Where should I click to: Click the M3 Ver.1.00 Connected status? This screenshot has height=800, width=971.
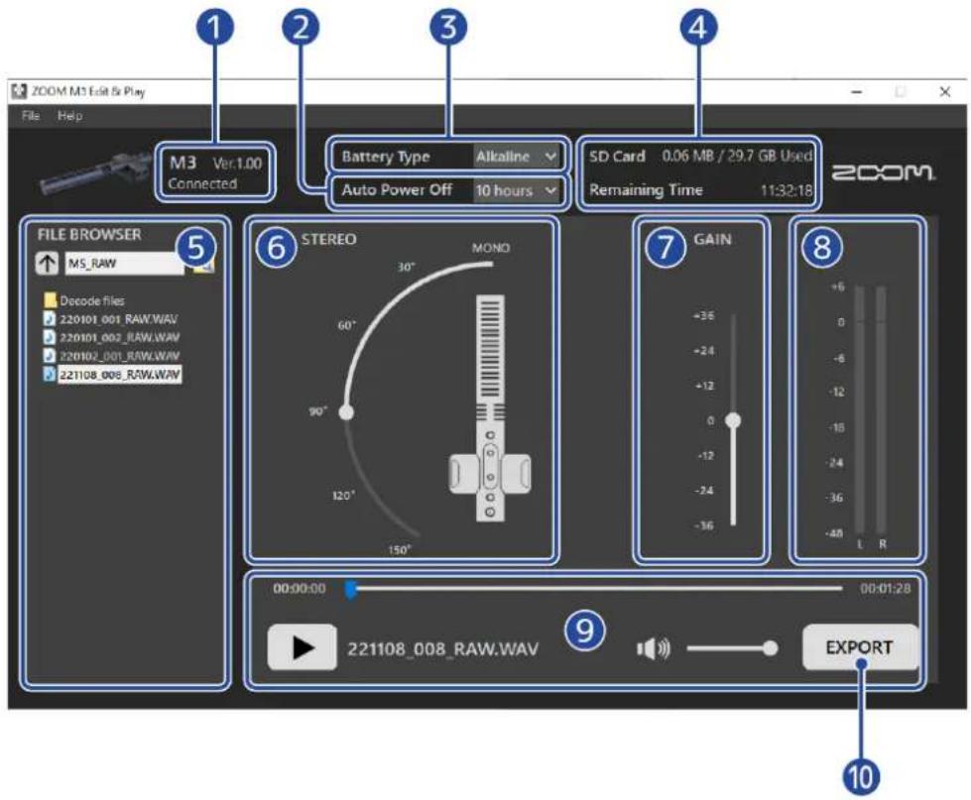click(214, 172)
